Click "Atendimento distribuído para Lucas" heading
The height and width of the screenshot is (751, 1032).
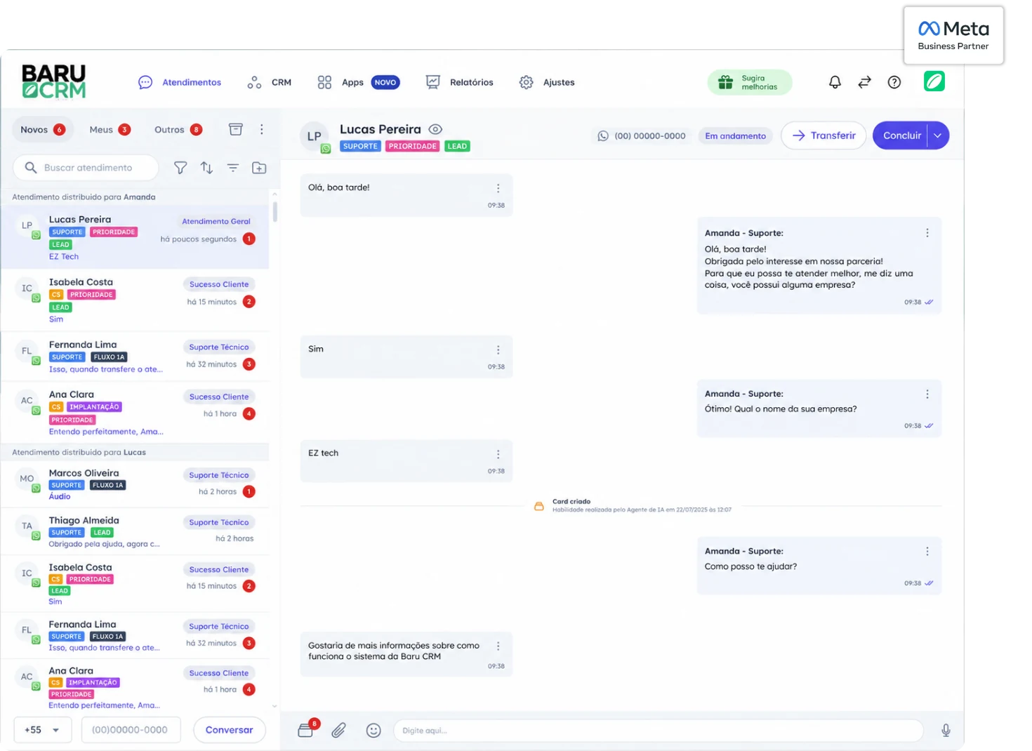point(79,452)
